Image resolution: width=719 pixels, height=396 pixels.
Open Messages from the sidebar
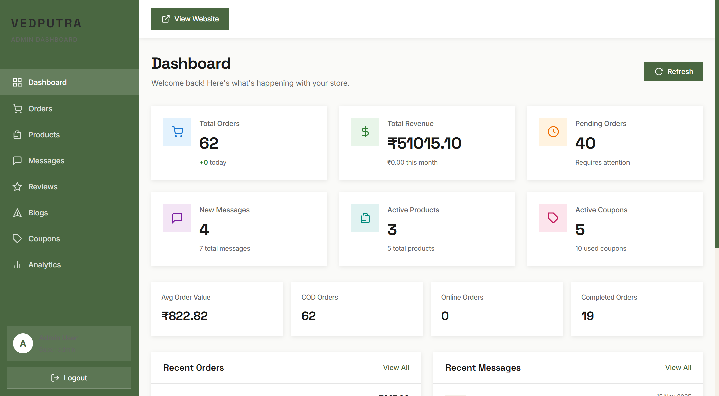point(46,161)
